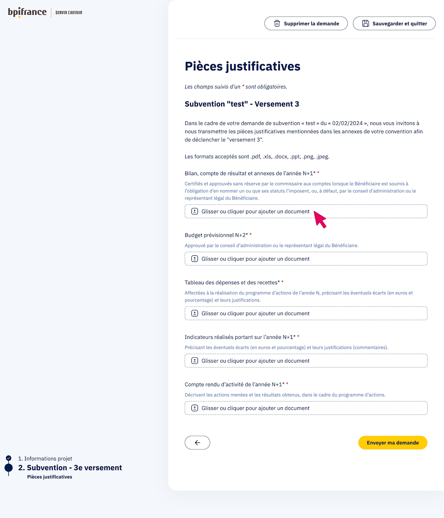Go back using the left arrow button
Image resolution: width=444 pixels, height=518 pixels.
197,443
